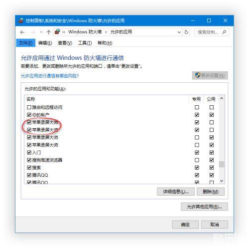
Task: Click the 详细信息(L)... button
Action: pos(176,192)
